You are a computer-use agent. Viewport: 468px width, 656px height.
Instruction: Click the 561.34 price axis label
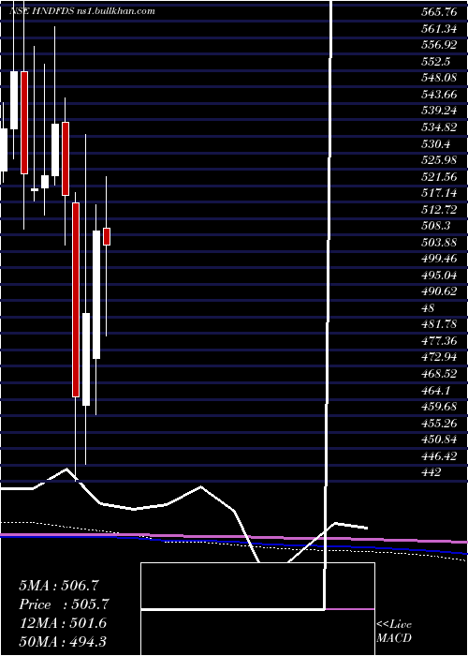coord(439,28)
